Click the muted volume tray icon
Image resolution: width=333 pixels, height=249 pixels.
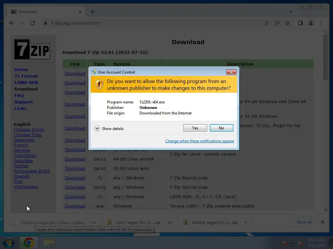click(300, 243)
